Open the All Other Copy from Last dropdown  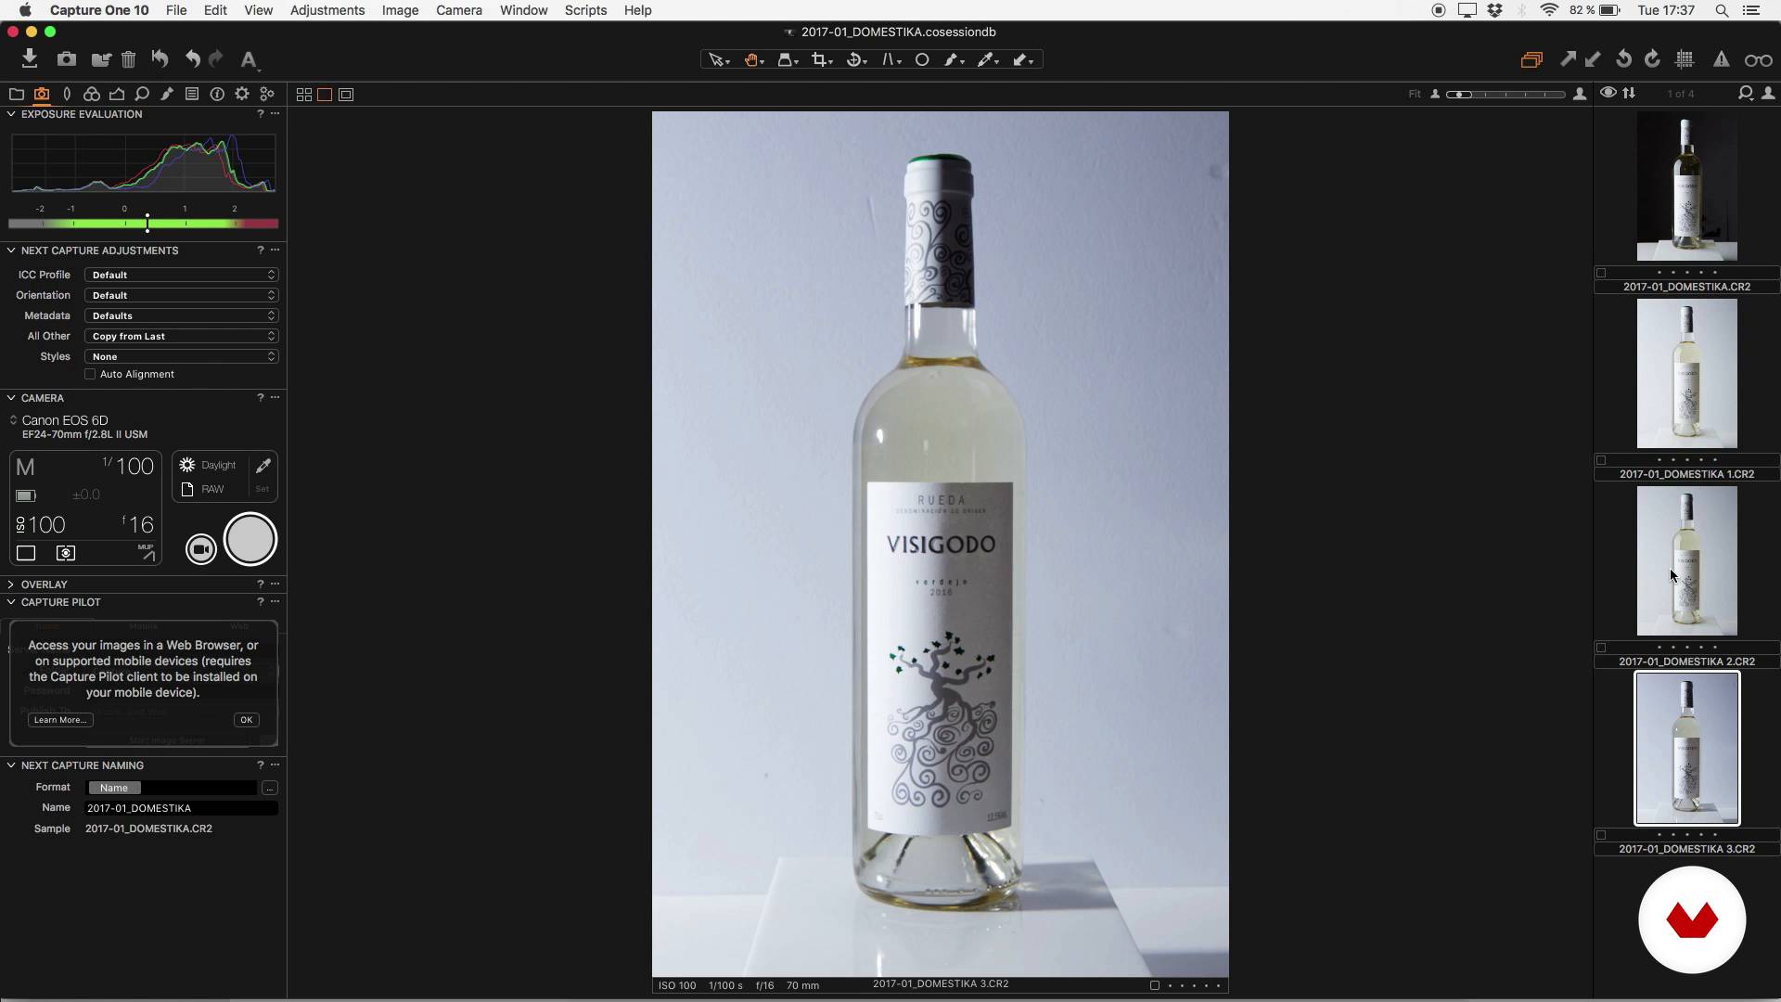pos(182,336)
